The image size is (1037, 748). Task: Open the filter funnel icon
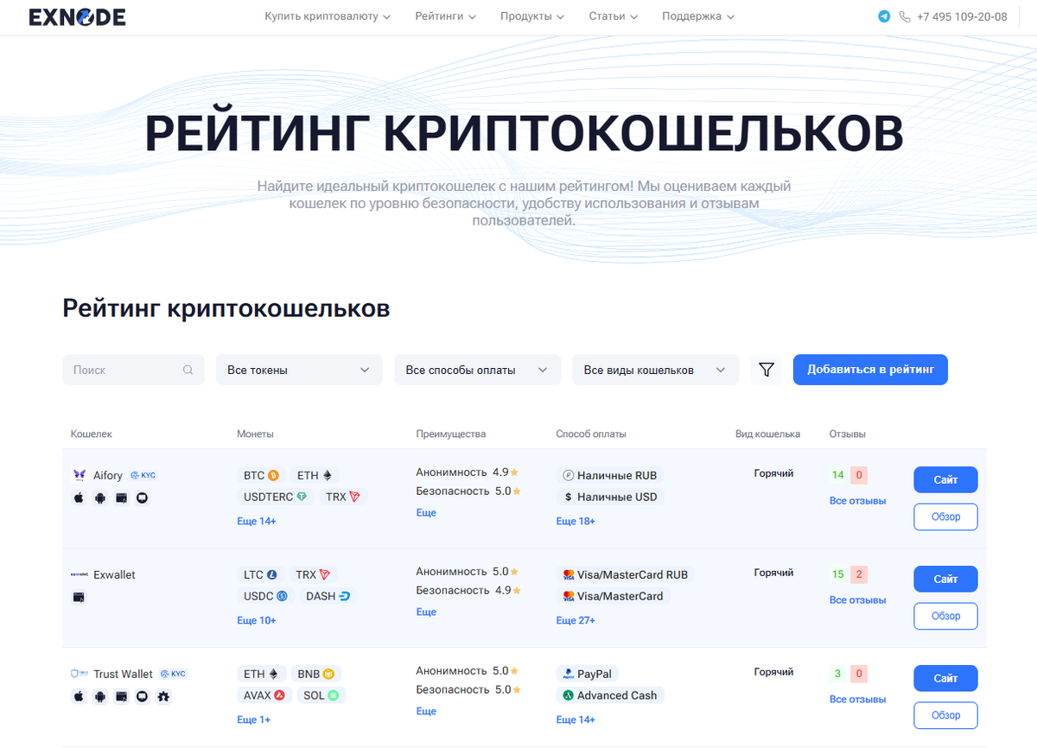click(x=766, y=369)
